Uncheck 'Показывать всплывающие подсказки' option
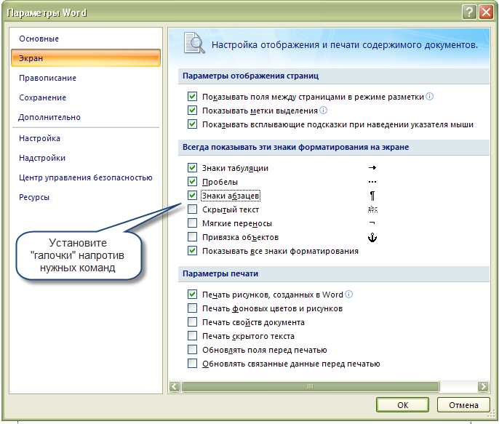This screenshot has width=499, height=424. (192, 124)
